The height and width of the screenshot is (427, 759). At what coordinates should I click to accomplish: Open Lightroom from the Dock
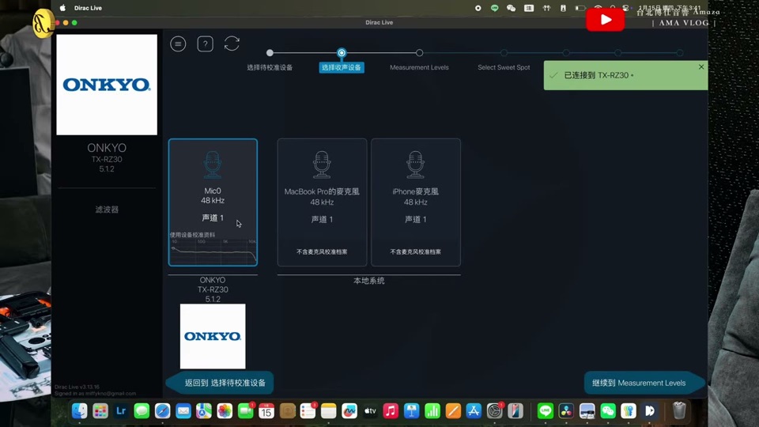pyautogui.click(x=121, y=411)
